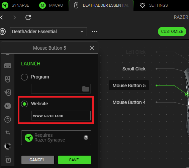The image size is (189, 168).
Task: Select the black ring icon in sidebar
Action: tap(8, 146)
